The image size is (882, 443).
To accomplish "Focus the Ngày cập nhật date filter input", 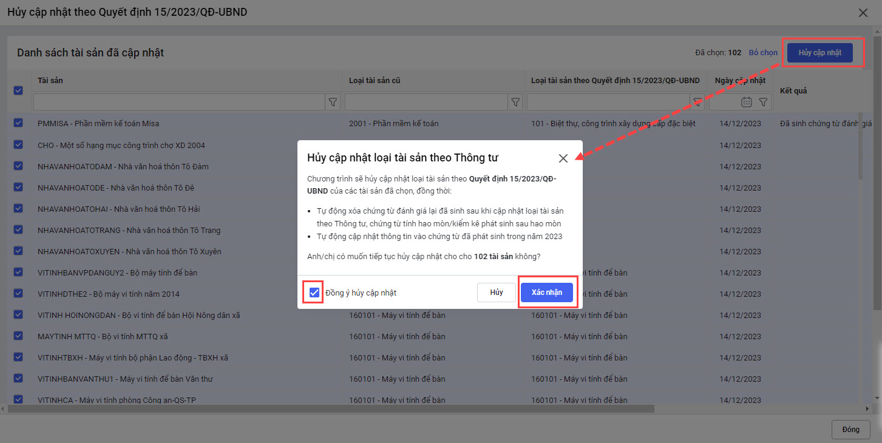I will 725,103.
